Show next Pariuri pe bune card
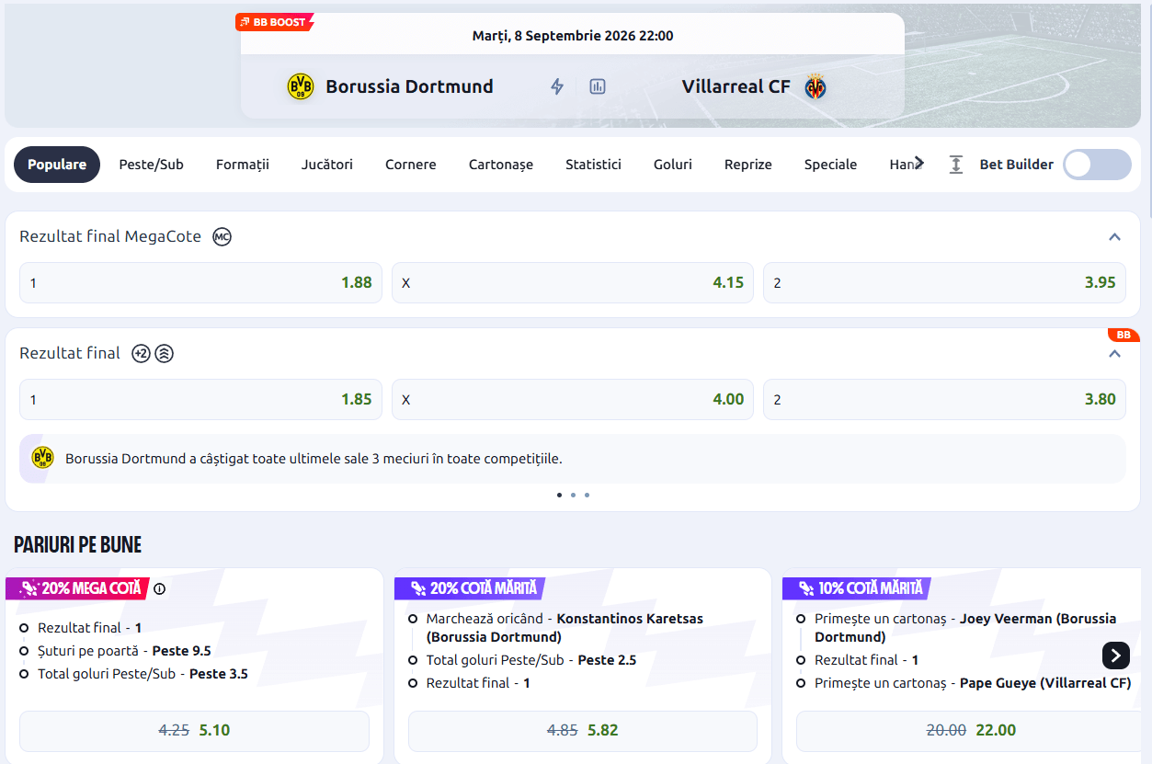 point(1115,656)
